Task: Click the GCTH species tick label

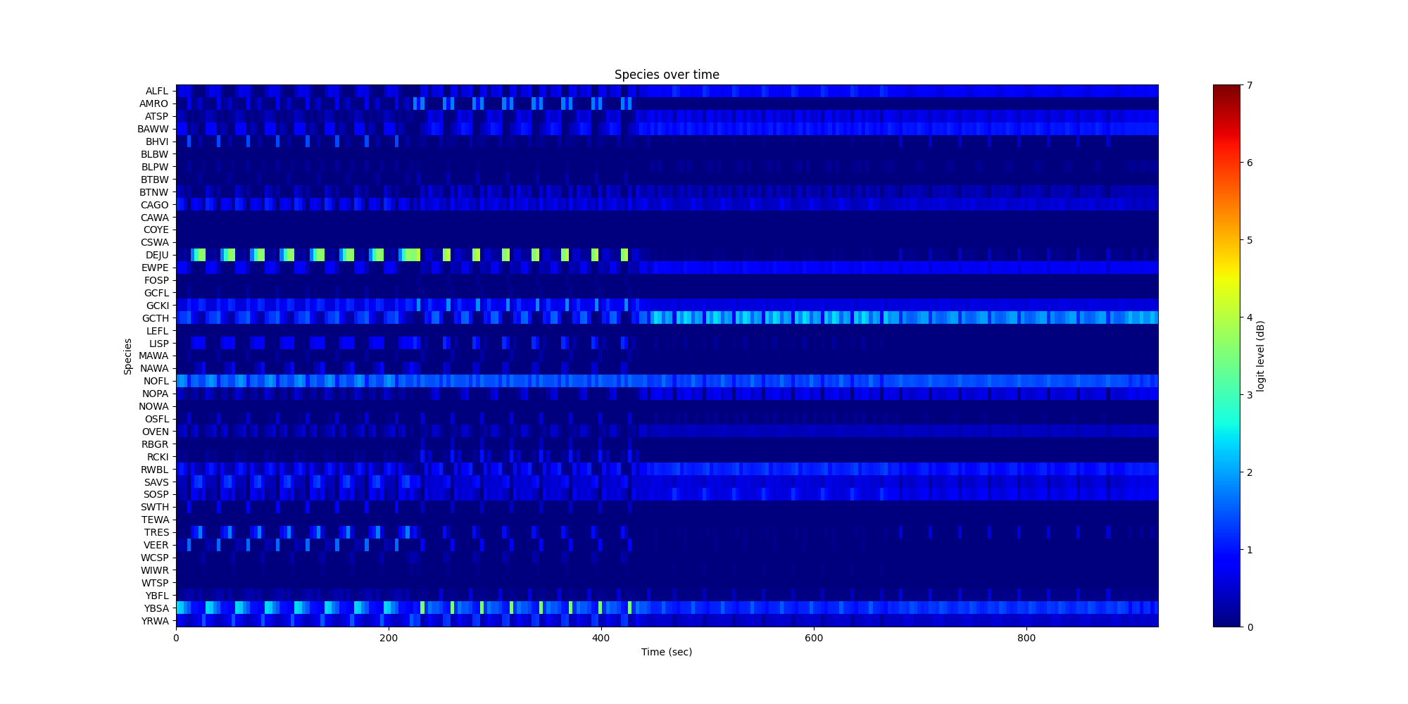Action: 155,318
